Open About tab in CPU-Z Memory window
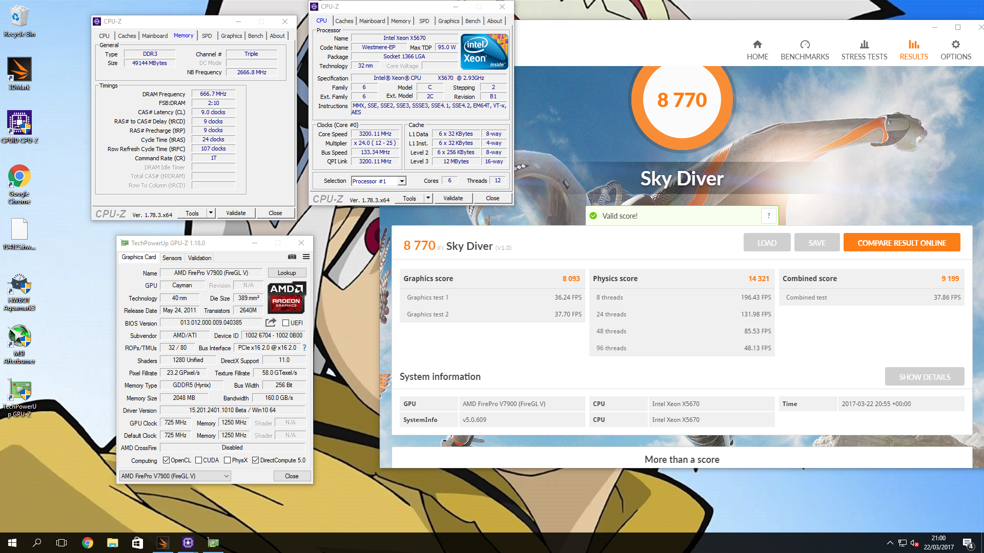Screen dimensions: 984x553 click(x=277, y=36)
